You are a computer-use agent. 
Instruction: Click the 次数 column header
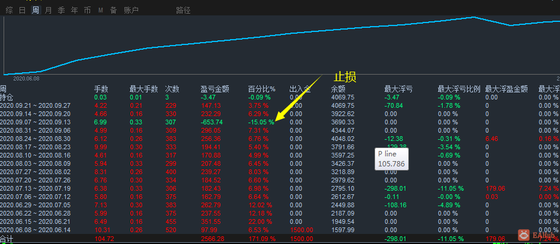(172, 89)
